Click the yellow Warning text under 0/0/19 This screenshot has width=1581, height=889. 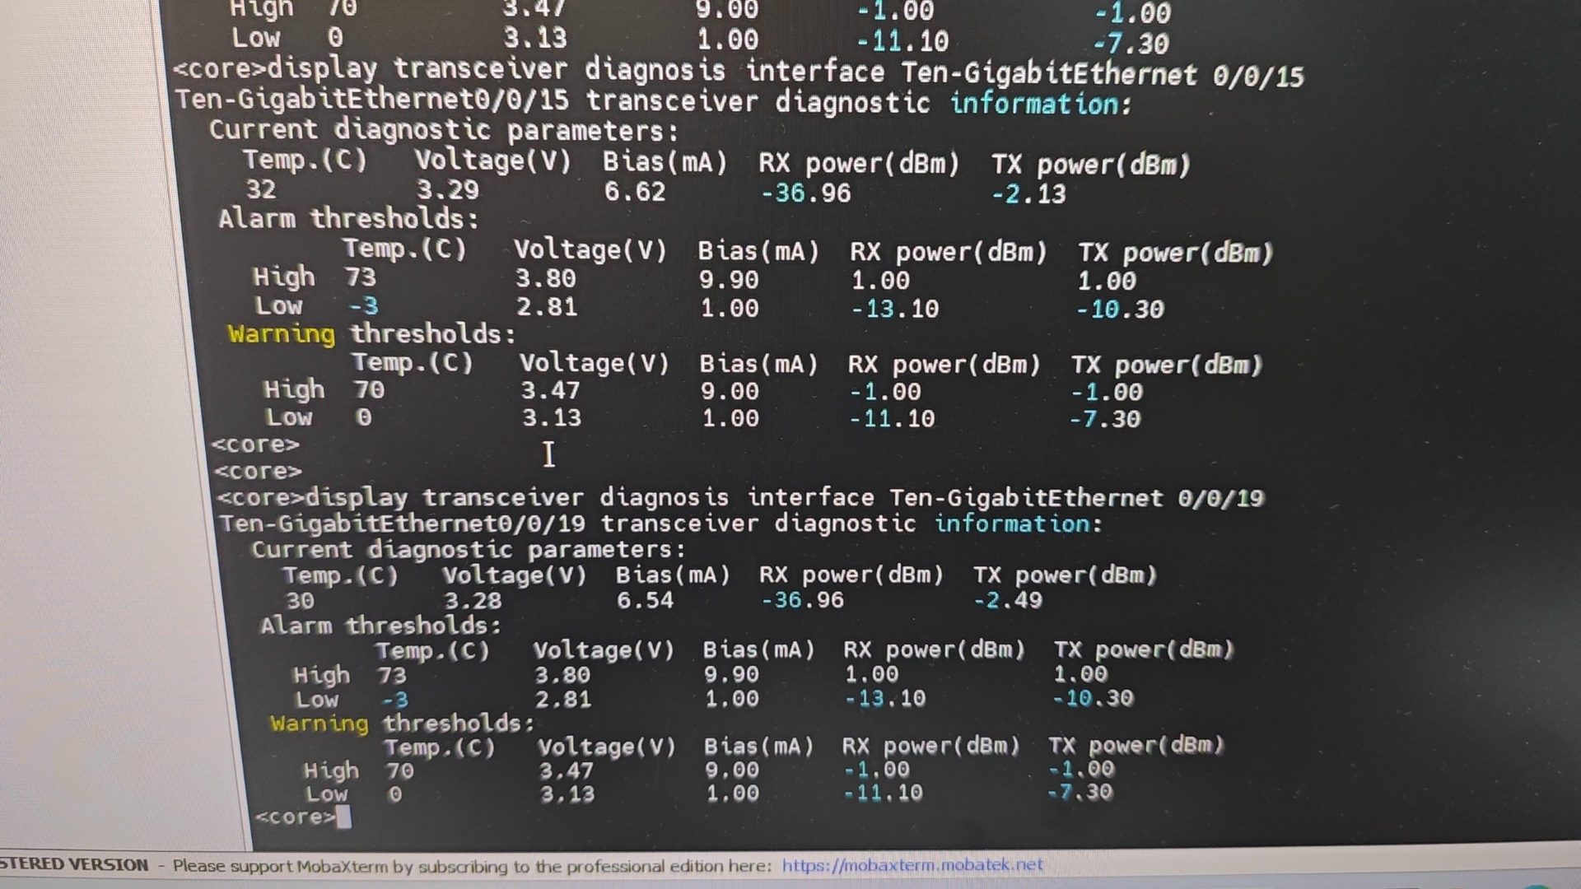coord(319,724)
